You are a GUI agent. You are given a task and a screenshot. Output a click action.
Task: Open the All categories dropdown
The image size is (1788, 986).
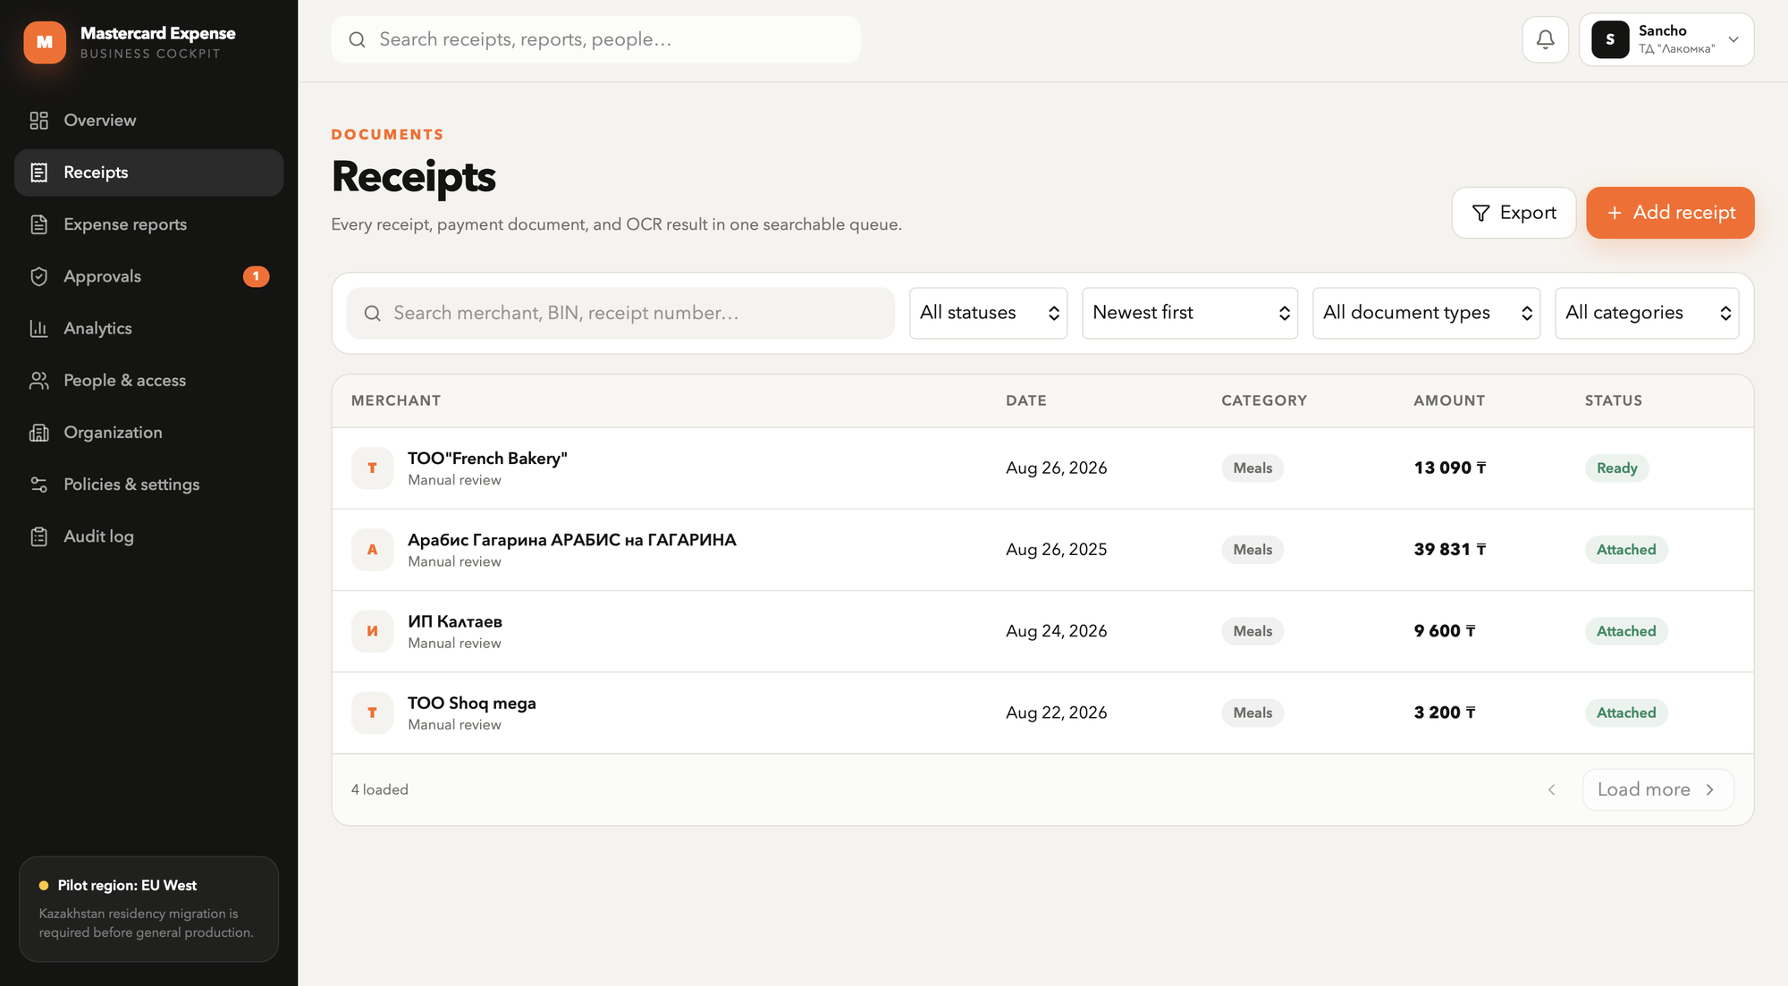(1647, 313)
